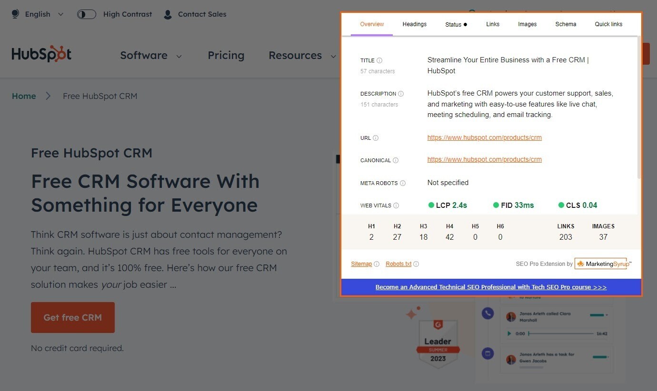This screenshot has width=657, height=391.
Task: Click the info icon next to META ROBOTS
Action: click(403, 183)
